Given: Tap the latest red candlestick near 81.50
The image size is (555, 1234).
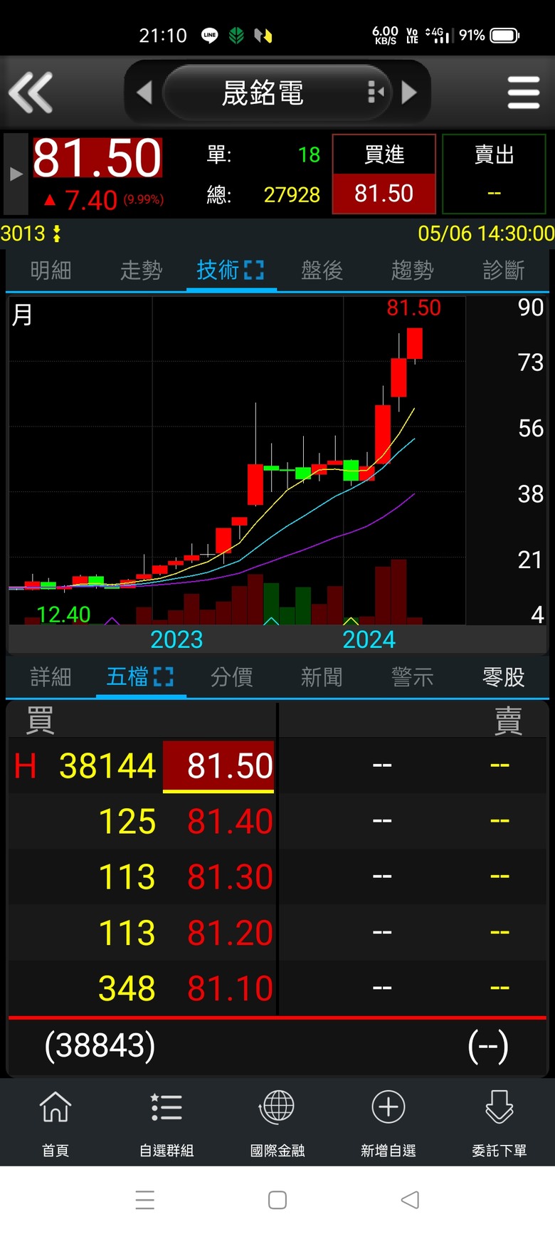Looking at the screenshot, I should [415, 343].
